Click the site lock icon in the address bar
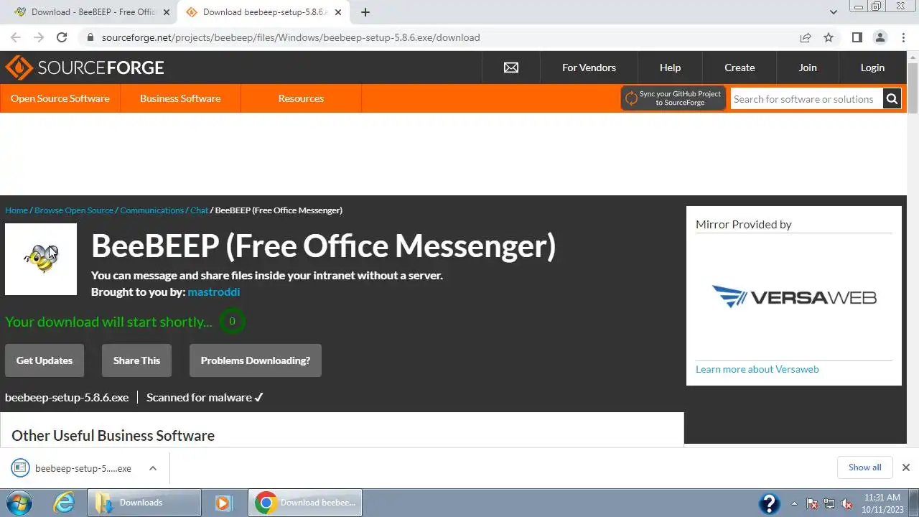Image resolution: width=919 pixels, height=517 pixels. (x=90, y=37)
